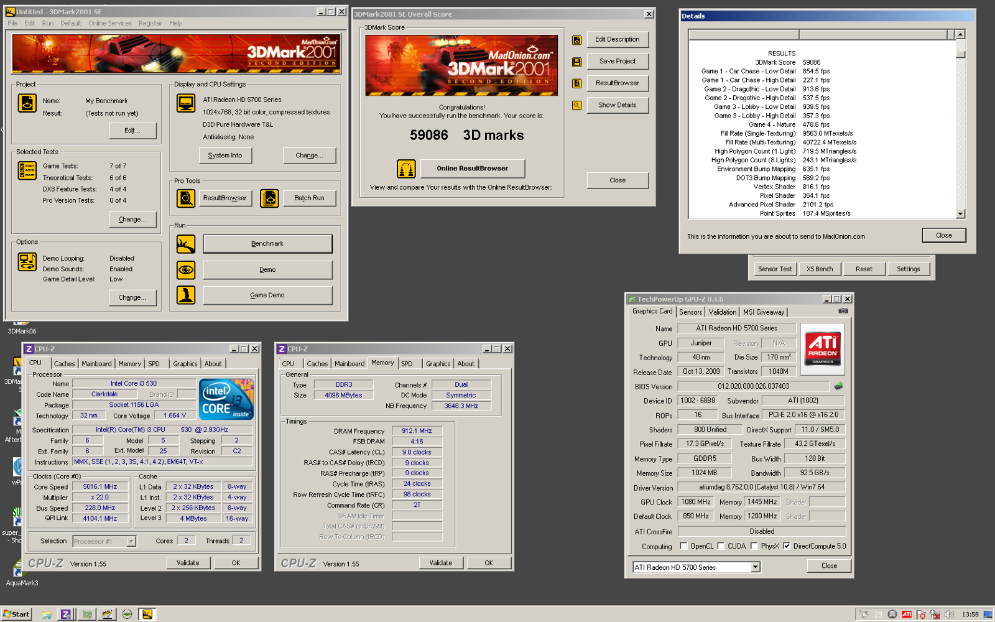Click the Selected Tests checklist icon
The height and width of the screenshot is (622, 995).
[27, 170]
